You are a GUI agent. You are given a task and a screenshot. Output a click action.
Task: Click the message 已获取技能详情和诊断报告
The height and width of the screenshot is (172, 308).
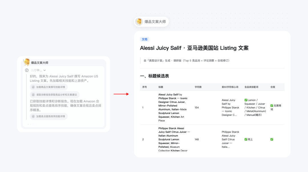coord(66,106)
